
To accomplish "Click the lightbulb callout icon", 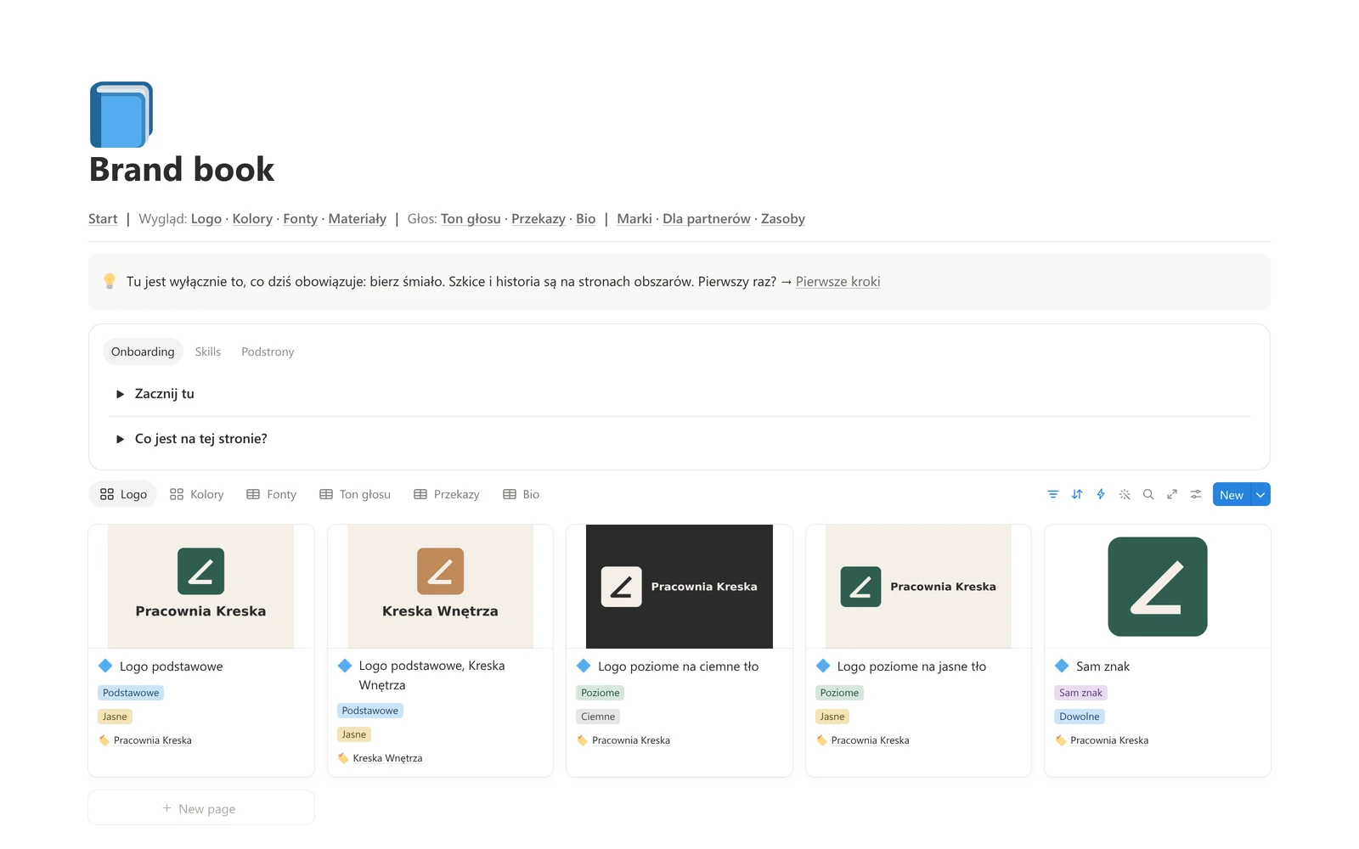I will [x=110, y=281].
